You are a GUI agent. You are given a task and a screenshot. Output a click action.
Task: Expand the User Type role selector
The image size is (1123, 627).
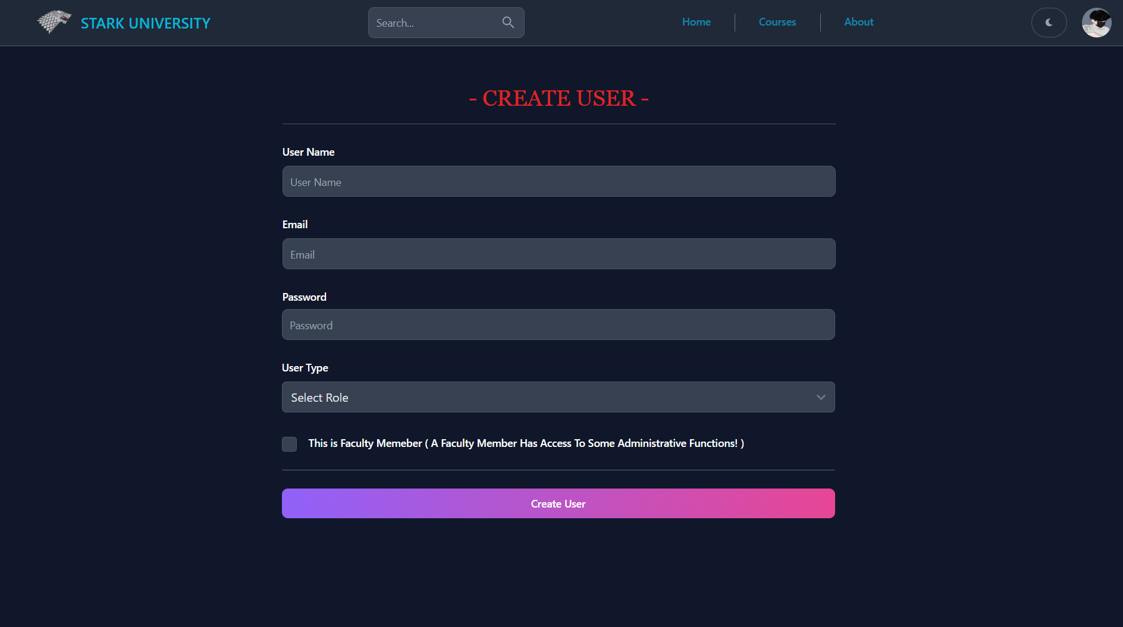tap(558, 397)
